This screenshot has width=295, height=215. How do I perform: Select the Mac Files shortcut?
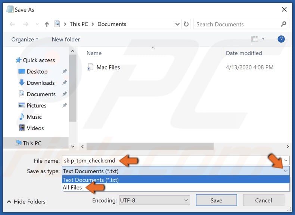(x=103, y=67)
